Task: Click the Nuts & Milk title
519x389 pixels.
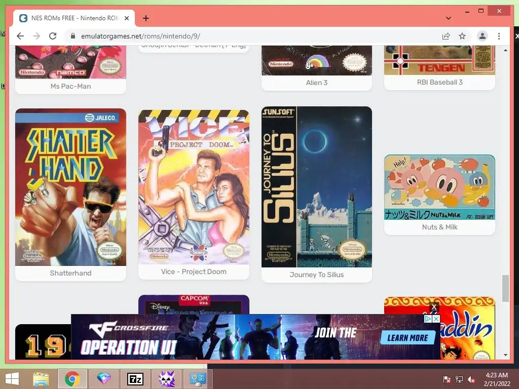Action: [x=439, y=227]
